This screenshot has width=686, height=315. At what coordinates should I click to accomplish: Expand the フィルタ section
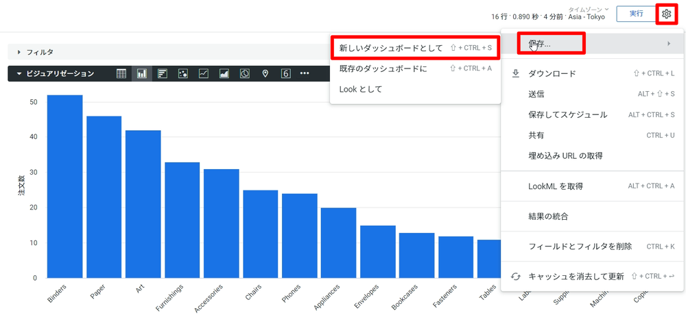click(19, 52)
